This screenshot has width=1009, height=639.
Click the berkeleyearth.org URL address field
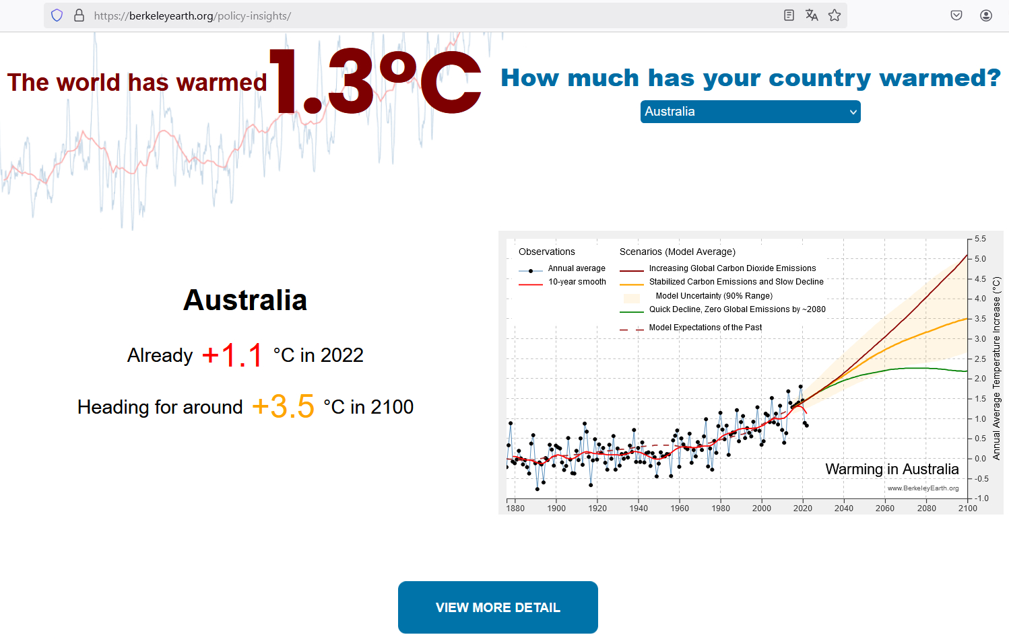(431, 15)
